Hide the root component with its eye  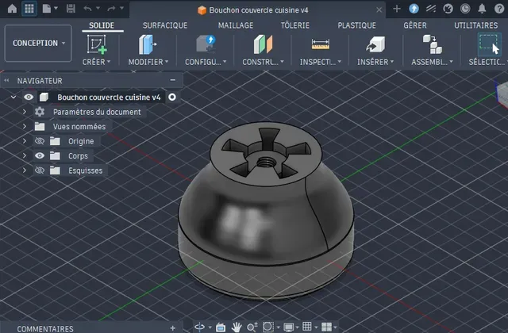(x=29, y=97)
